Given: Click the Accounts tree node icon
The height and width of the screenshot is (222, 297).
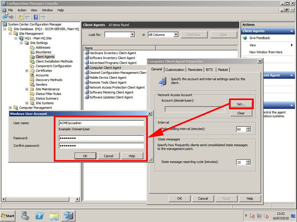Looking at the screenshot, I should point(32,75).
